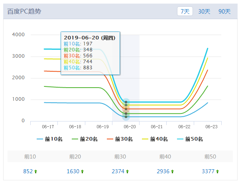Click the 前30 column header
This screenshot has width=240, height=182.
click(120, 157)
